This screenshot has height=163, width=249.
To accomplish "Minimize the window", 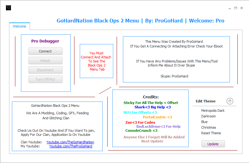I will tap(230, 8).
